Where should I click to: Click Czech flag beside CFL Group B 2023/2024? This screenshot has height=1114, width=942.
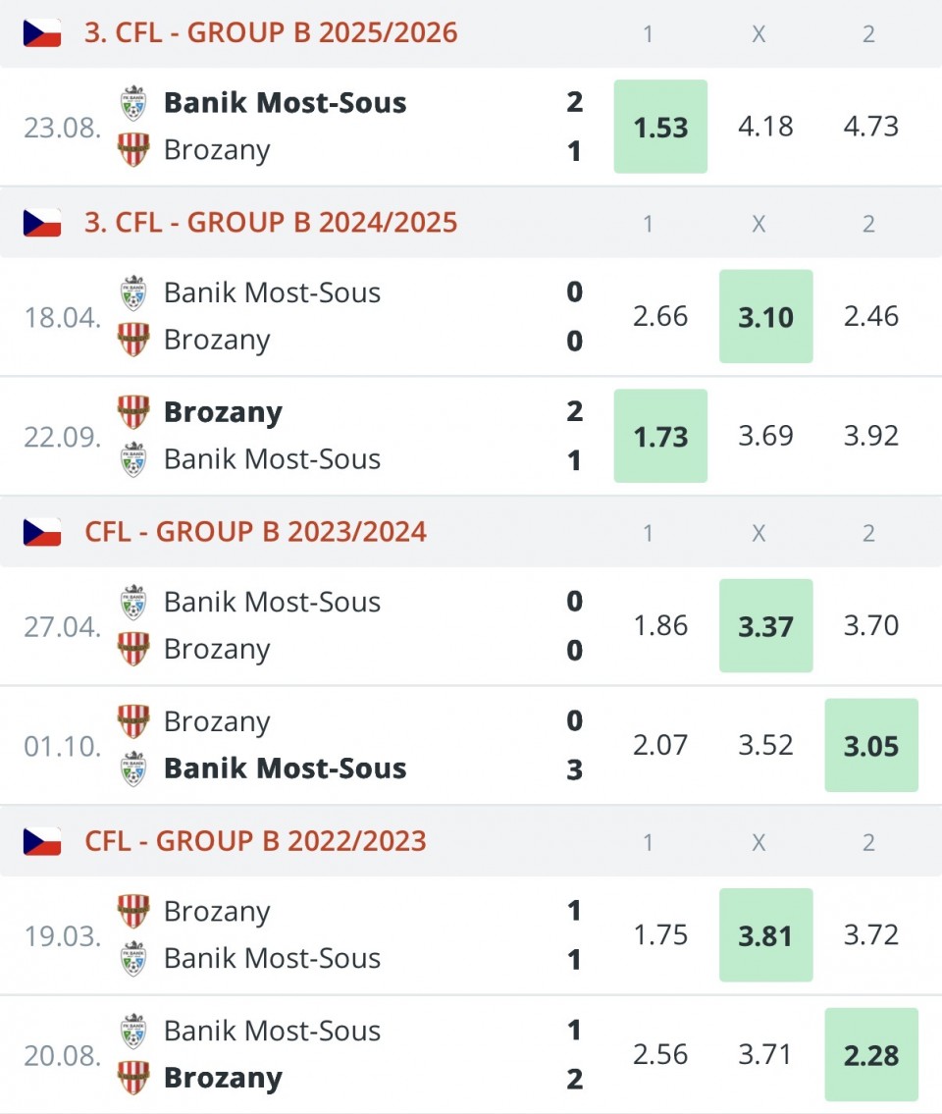coord(42,532)
